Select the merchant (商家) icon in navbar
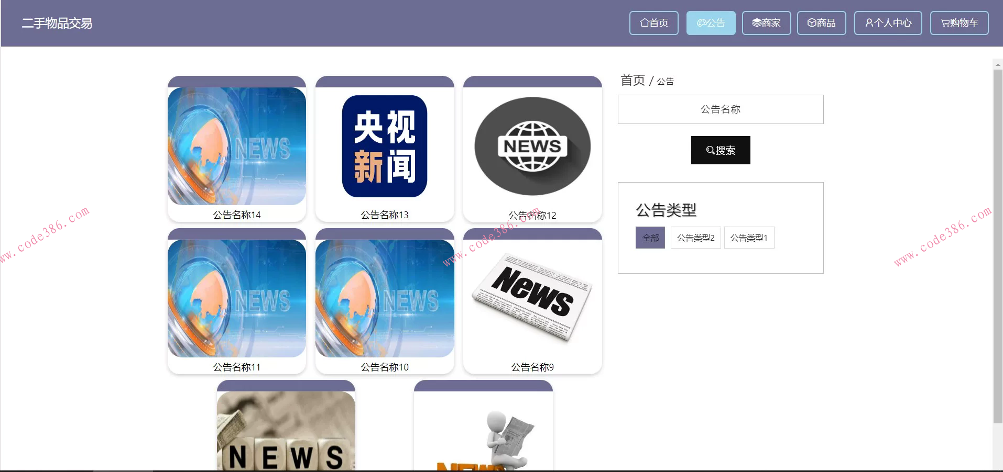The image size is (1003, 472). (x=756, y=23)
